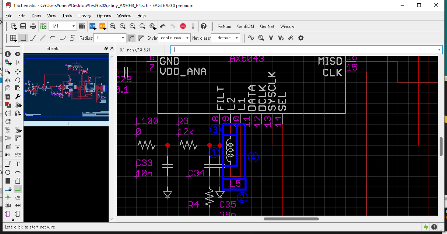Select the sheet 1 thumbnail in Sheets panel
This screenshot has height=234, width=447.
point(66,90)
